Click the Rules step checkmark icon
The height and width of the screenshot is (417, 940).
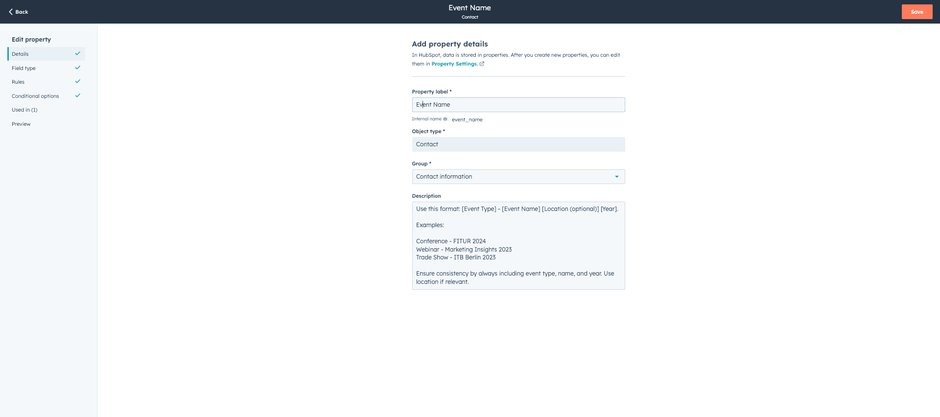[x=77, y=81]
